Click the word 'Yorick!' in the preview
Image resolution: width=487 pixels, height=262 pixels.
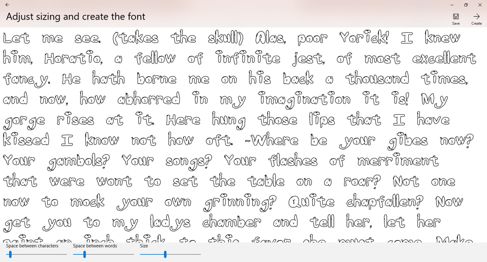click(364, 38)
